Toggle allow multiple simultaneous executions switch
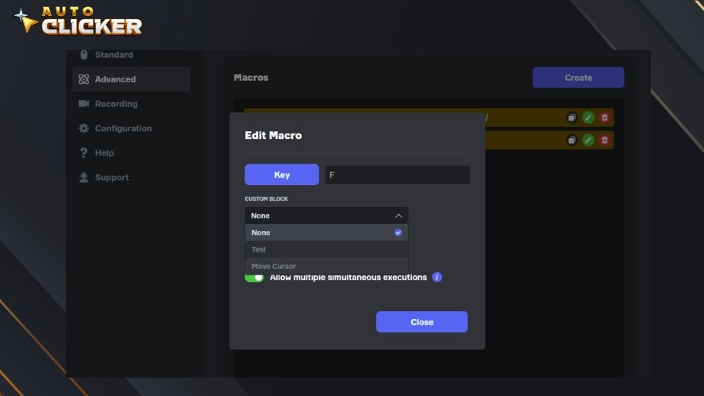 pyautogui.click(x=254, y=278)
